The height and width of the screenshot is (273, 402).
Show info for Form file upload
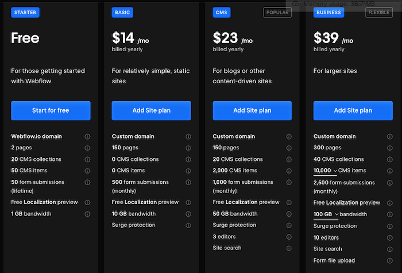(x=390, y=261)
